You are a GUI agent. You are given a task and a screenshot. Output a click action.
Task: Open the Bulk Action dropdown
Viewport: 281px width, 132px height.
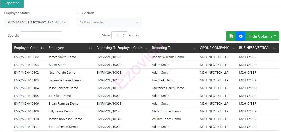click(x=109, y=22)
